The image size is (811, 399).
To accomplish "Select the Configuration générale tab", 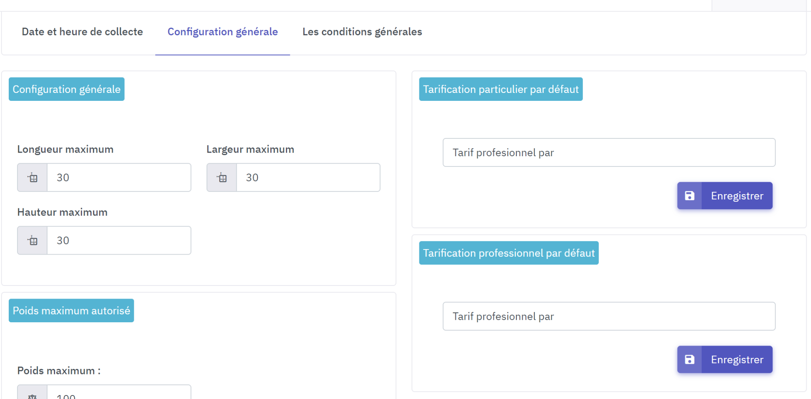I will click(223, 32).
